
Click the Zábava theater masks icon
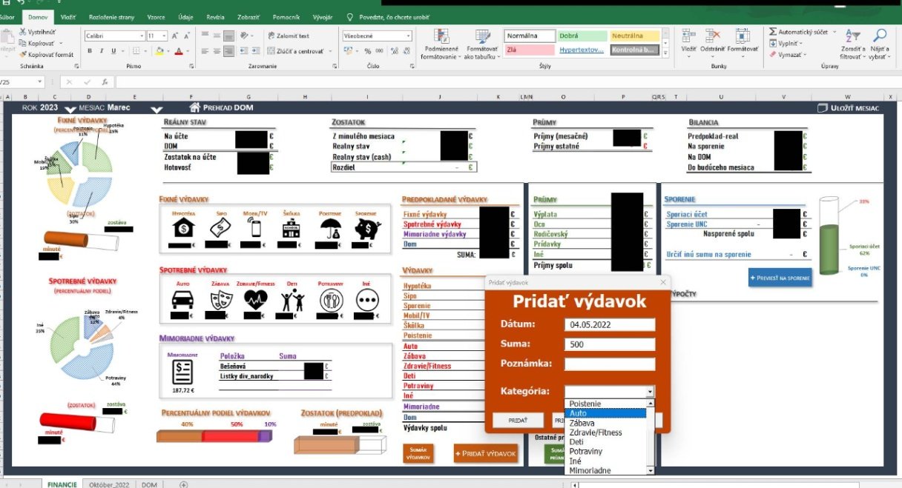coord(219,300)
